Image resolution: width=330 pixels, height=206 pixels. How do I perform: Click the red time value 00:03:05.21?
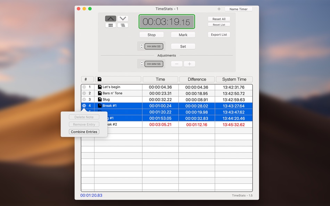[x=160, y=125]
